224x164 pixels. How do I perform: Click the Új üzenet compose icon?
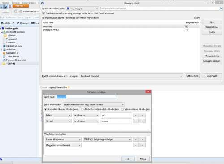(18, 23)
